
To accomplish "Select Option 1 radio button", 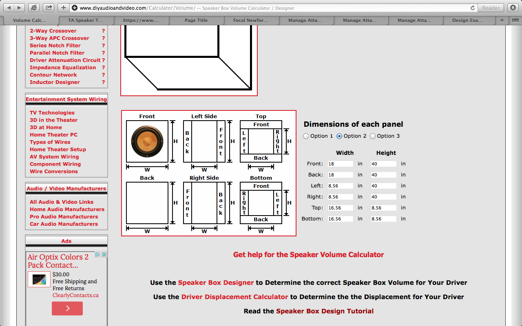I will 306,136.
